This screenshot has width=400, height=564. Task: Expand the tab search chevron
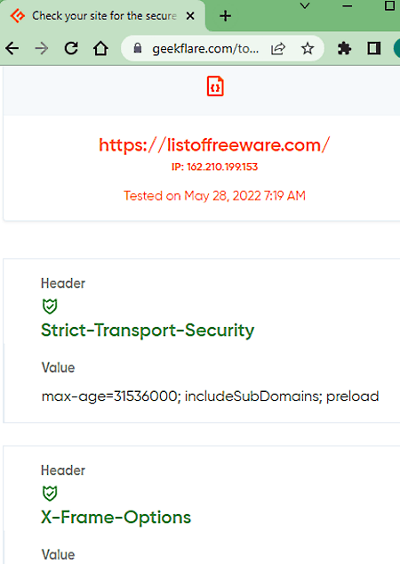tap(305, 6)
